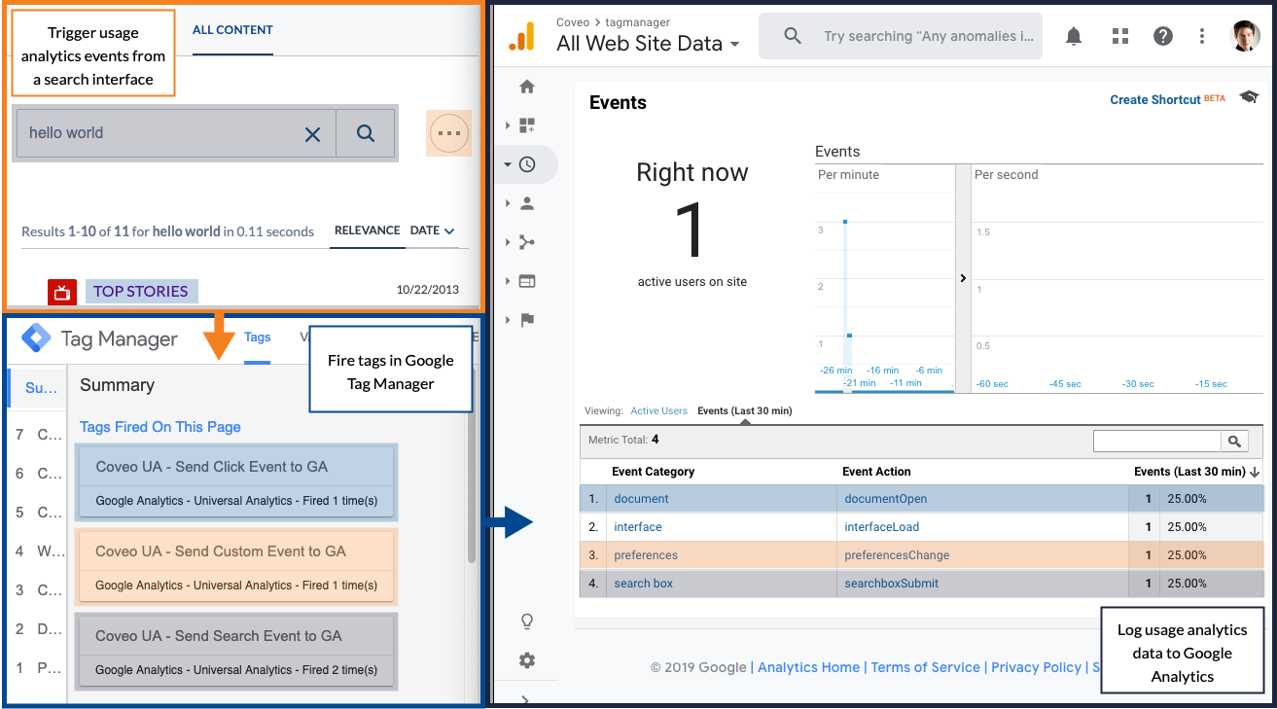Open Terms of Service link
The height and width of the screenshot is (709, 1277).
point(925,667)
